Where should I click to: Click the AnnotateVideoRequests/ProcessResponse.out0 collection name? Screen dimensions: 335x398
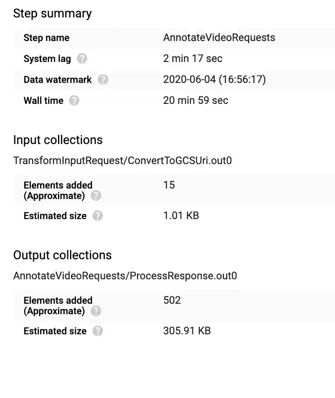[x=125, y=276]
